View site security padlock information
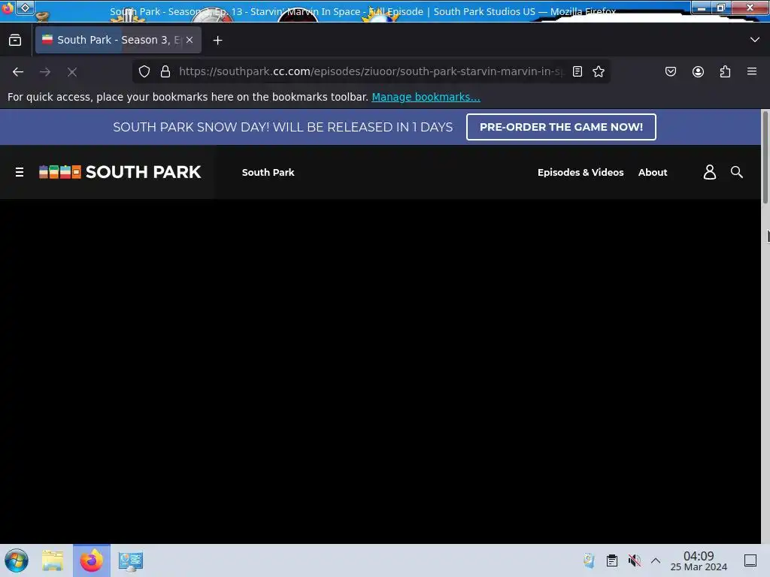 coord(165,71)
